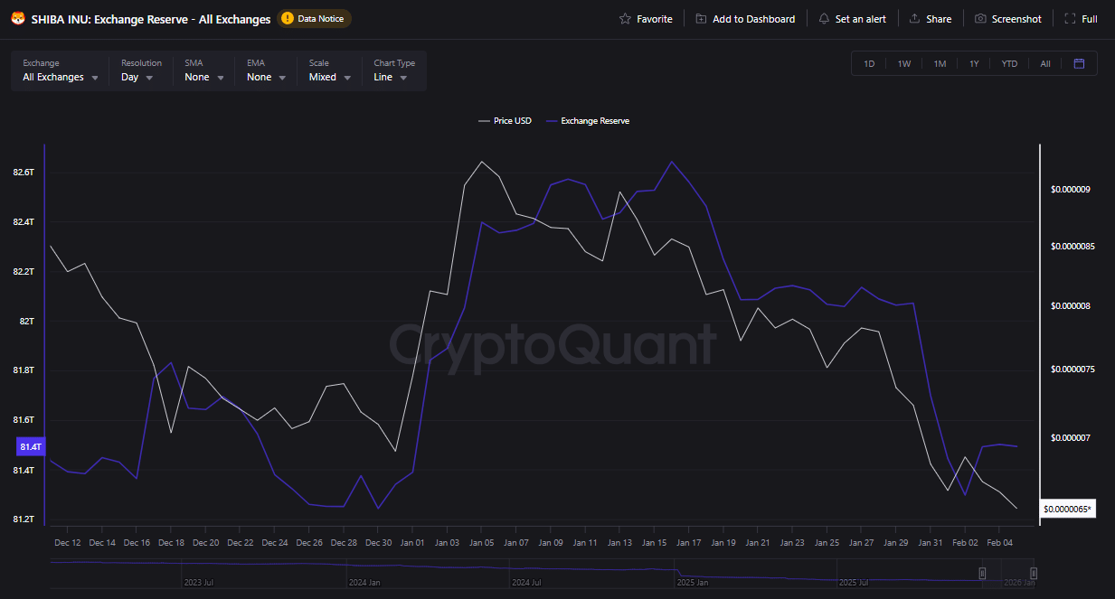The image size is (1115, 599).
Task: Select the All time range tab
Action: tap(1044, 63)
